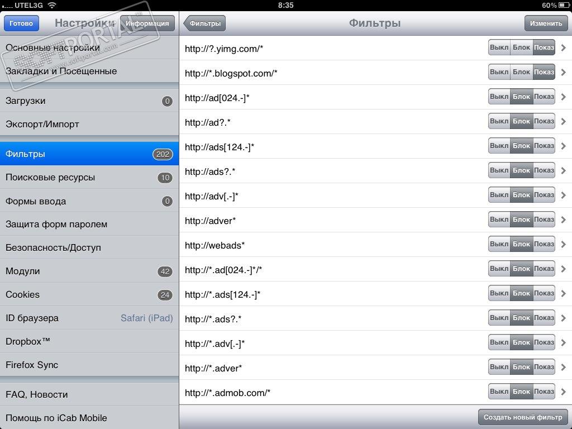Switch http://*.adver* segmented control to Выкл
The height and width of the screenshot is (429, 572).
coord(499,367)
